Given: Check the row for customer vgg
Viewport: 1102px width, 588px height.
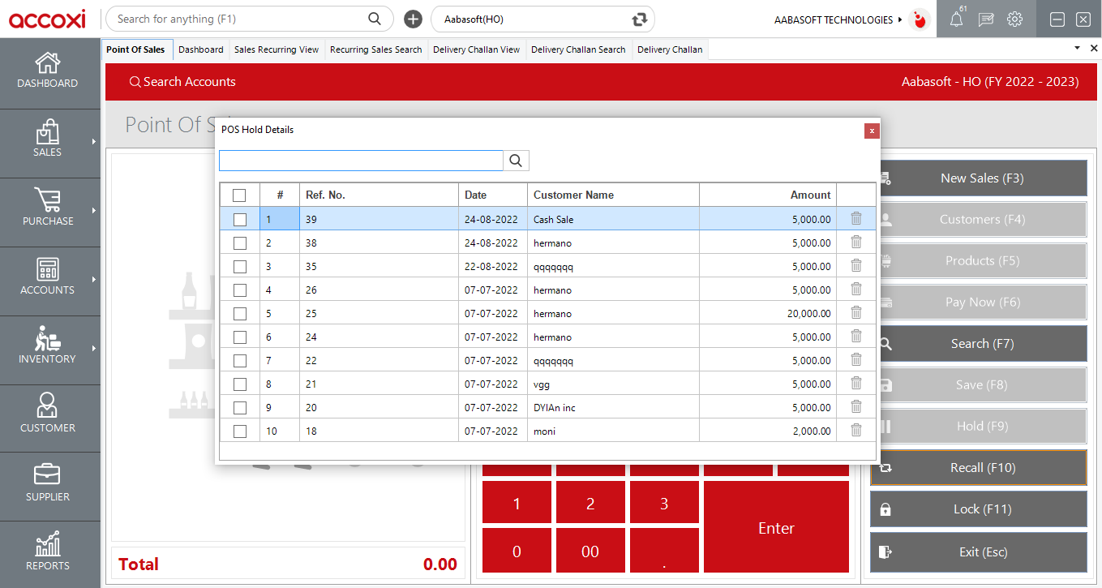Looking at the screenshot, I should [x=239, y=384].
